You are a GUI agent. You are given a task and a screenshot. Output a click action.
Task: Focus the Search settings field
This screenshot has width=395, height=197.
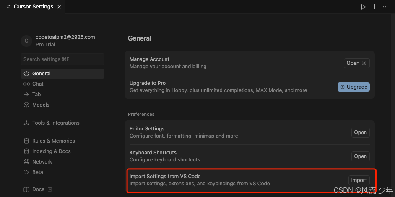(x=62, y=59)
